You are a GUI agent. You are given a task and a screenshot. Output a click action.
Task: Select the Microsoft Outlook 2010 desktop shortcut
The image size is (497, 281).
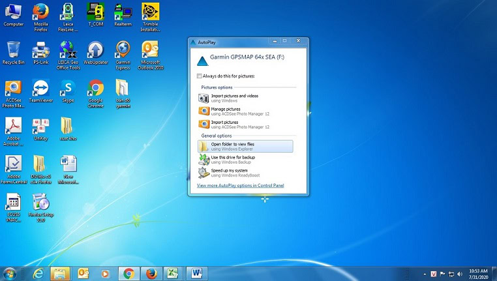click(x=150, y=55)
